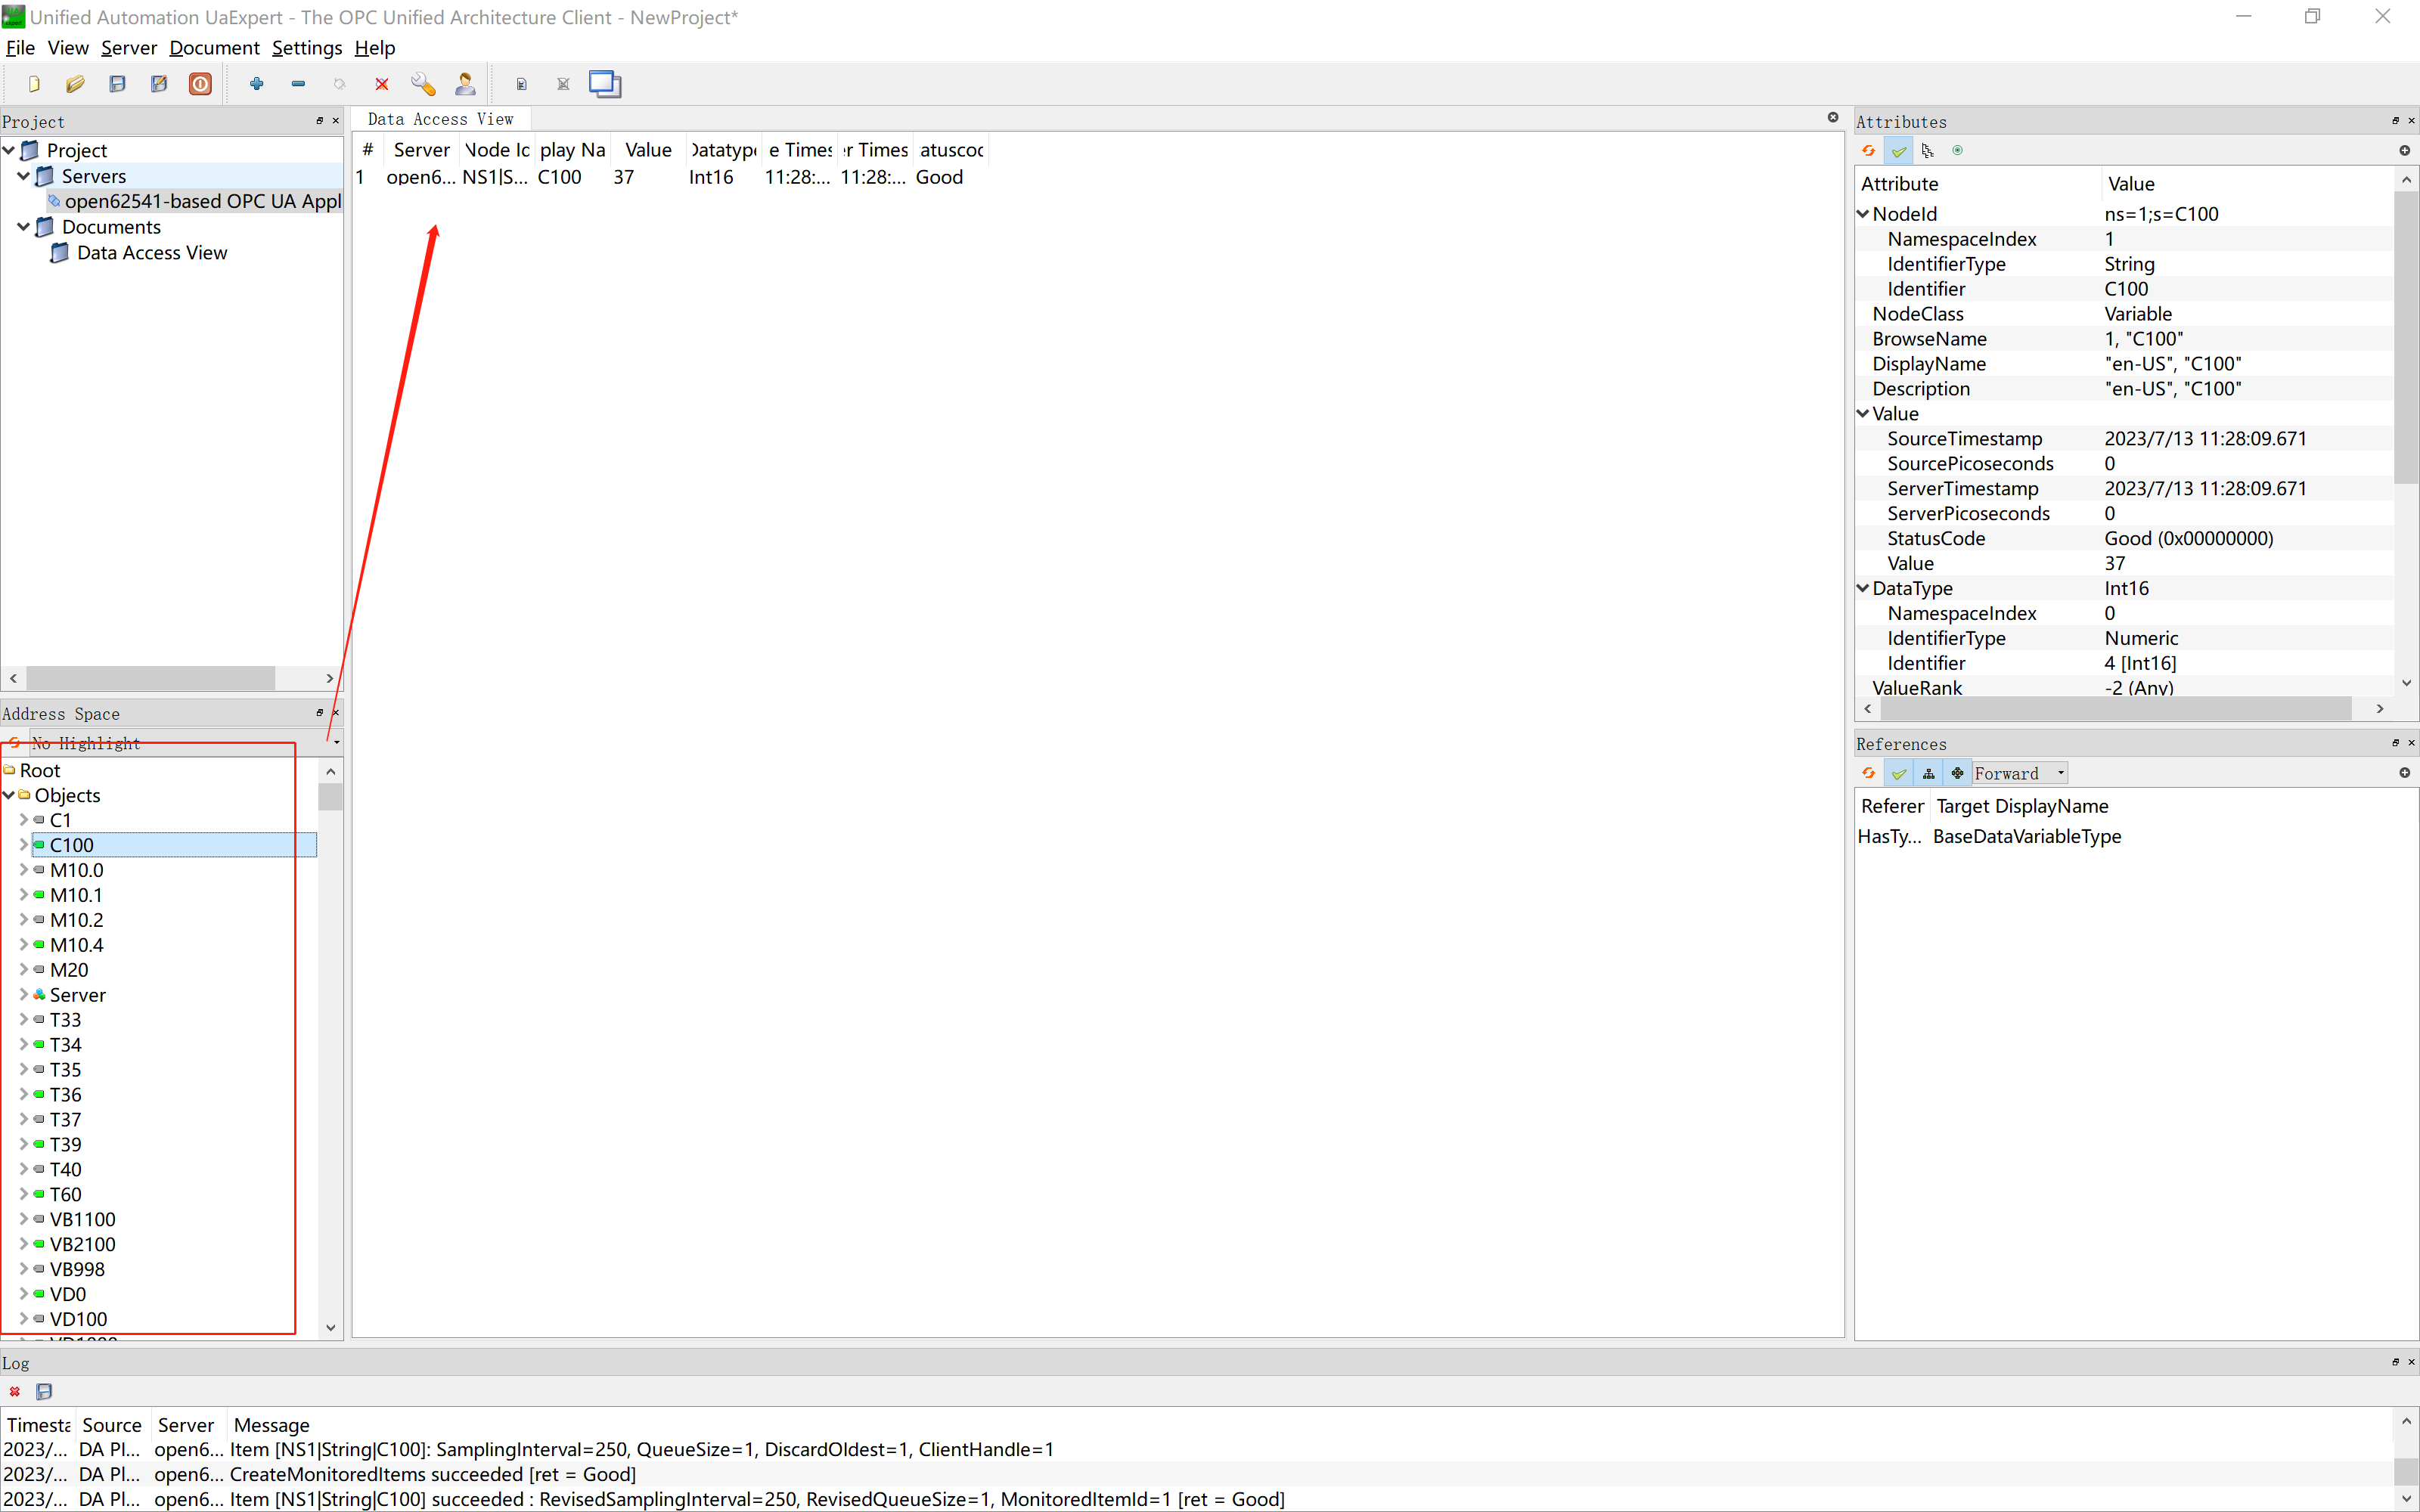Open the Server menu
This screenshot has height=1512, width=2420.
point(128,48)
